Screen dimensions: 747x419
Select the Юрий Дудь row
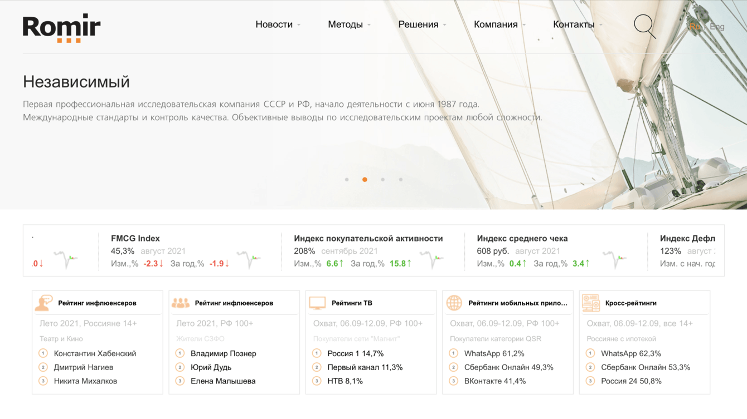pos(211,367)
